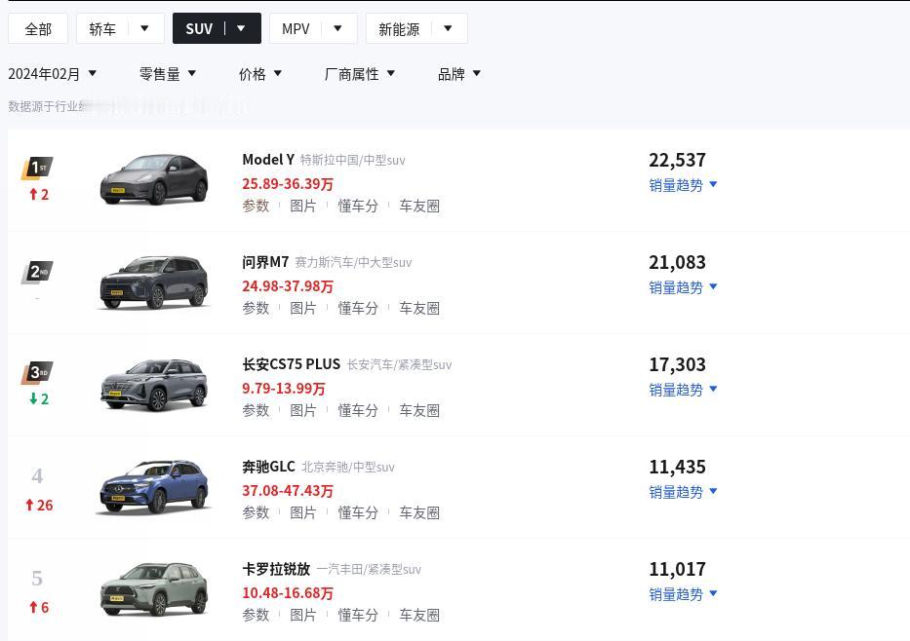Open the 厂商属性 manufacturer filter
The image size is (910, 641).
(x=360, y=74)
